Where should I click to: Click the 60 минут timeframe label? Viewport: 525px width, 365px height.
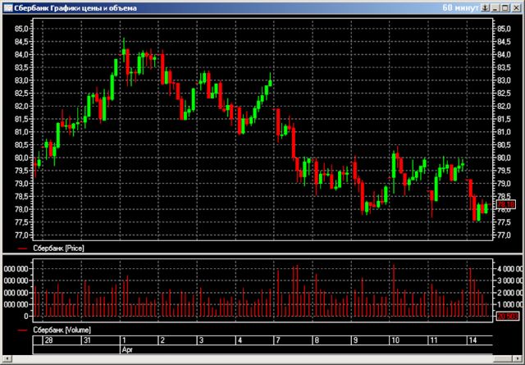[x=459, y=7]
